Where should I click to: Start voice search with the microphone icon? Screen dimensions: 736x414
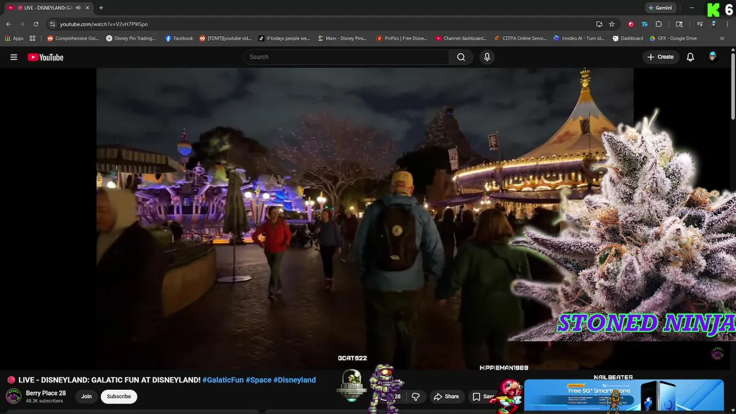click(x=487, y=57)
